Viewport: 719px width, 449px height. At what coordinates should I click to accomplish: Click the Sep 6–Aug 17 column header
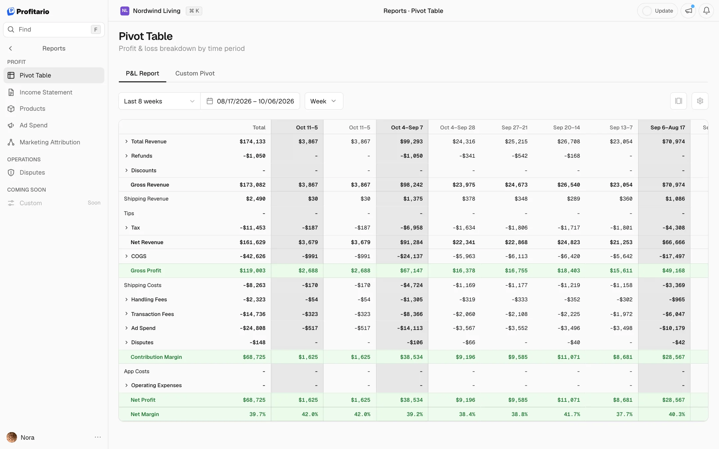664,127
